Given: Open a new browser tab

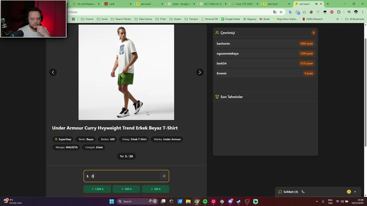Looking at the screenshot, I should click(328, 4).
